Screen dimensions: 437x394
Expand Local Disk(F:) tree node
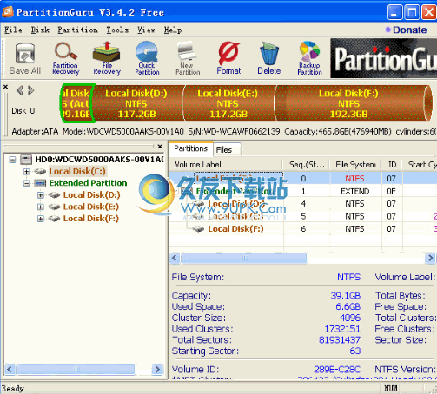[x=41, y=219]
